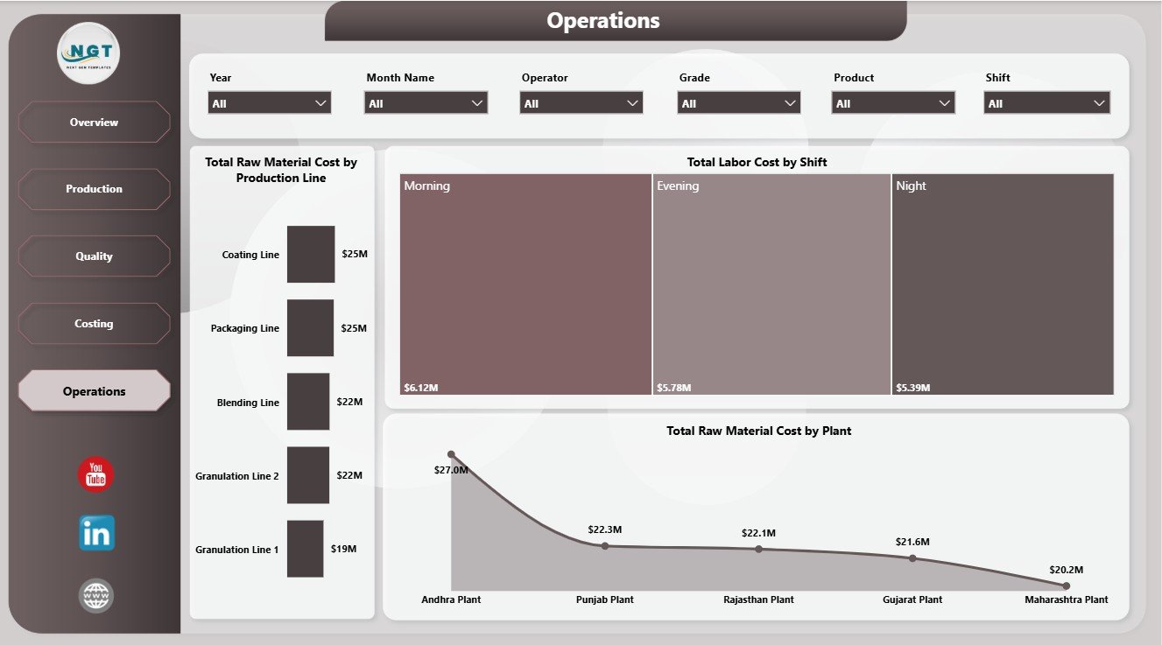This screenshot has width=1162, height=645.
Task: Click the $5.39M Night labor cost value
Action: (912, 387)
